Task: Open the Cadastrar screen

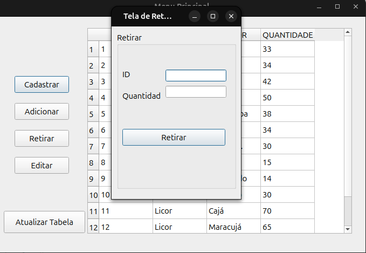Action: pyautogui.click(x=42, y=84)
